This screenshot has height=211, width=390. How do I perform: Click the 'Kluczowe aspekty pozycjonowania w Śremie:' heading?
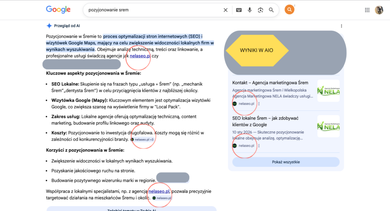94,73
